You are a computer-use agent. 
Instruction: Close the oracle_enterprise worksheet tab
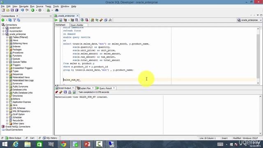point(77,16)
